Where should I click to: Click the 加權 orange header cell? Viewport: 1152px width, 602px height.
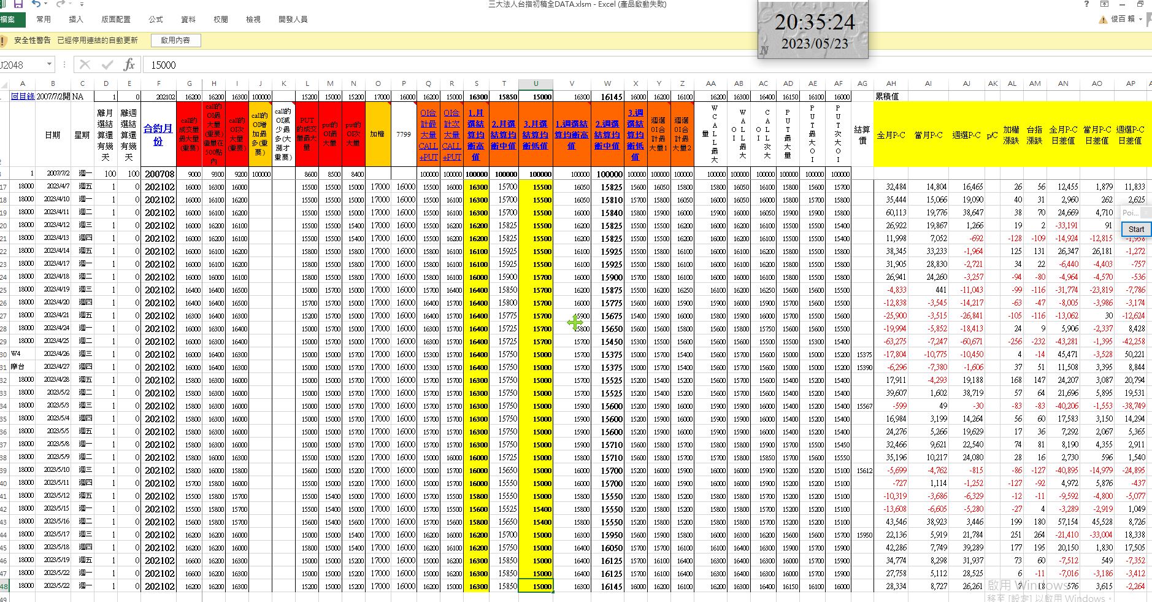(377, 133)
